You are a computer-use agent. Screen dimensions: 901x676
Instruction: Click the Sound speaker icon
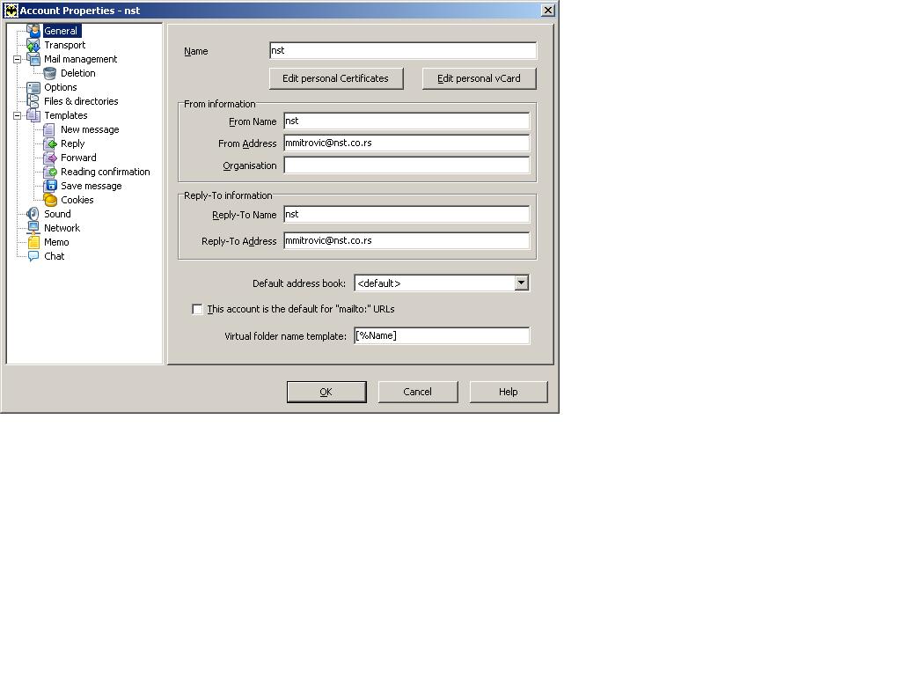33,214
